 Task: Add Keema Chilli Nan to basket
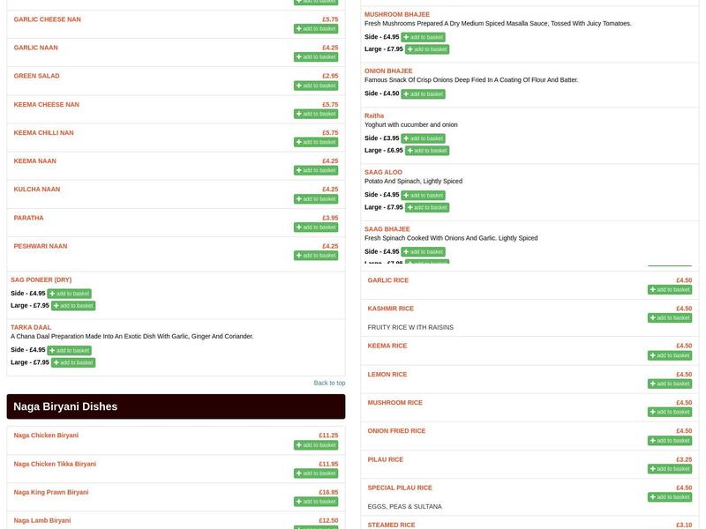coord(315,142)
